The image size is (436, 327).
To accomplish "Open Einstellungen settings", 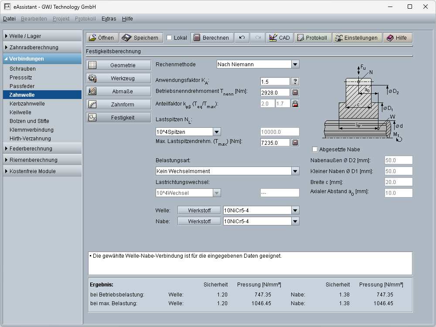I will (x=357, y=38).
